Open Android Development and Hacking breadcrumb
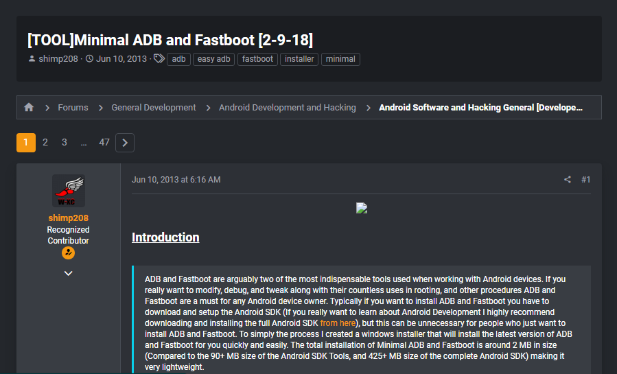 [288, 107]
